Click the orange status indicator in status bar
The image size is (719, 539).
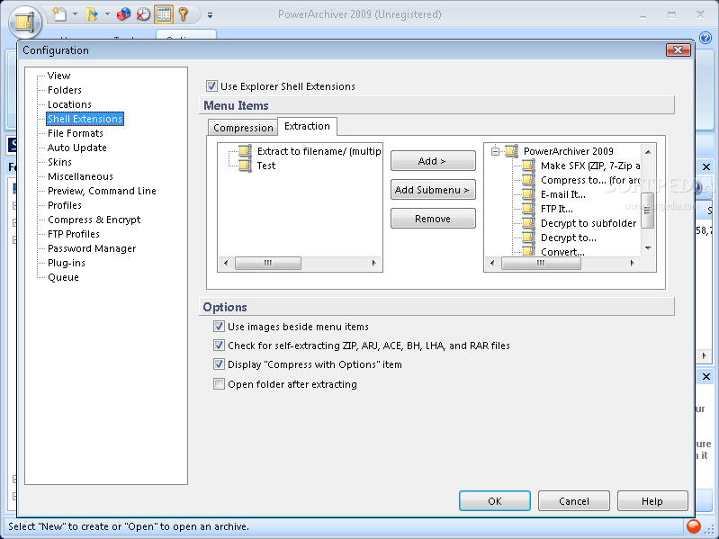(x=694, y=526)
